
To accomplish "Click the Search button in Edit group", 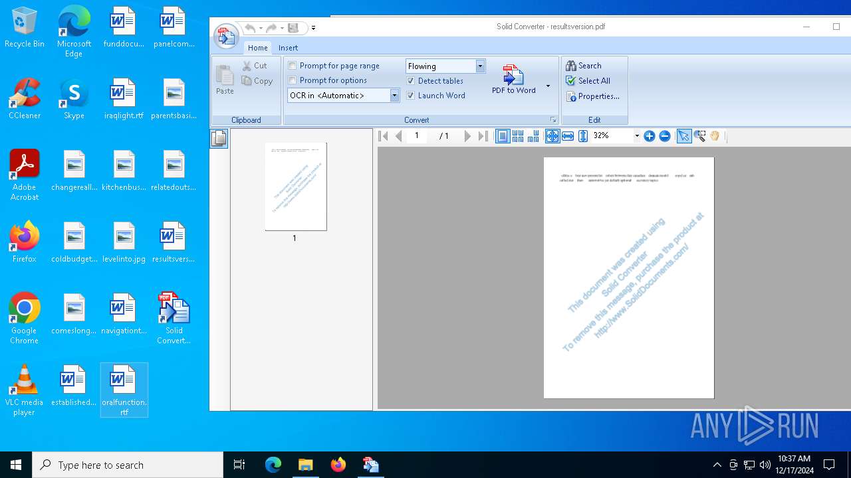I will (x=584, y=66).
